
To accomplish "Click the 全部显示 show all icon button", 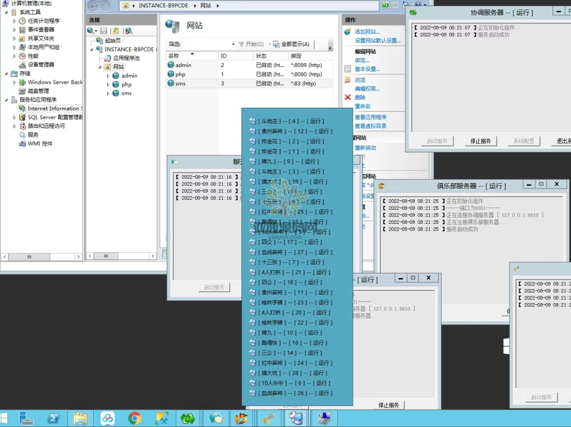I will [x=276, y=44].
